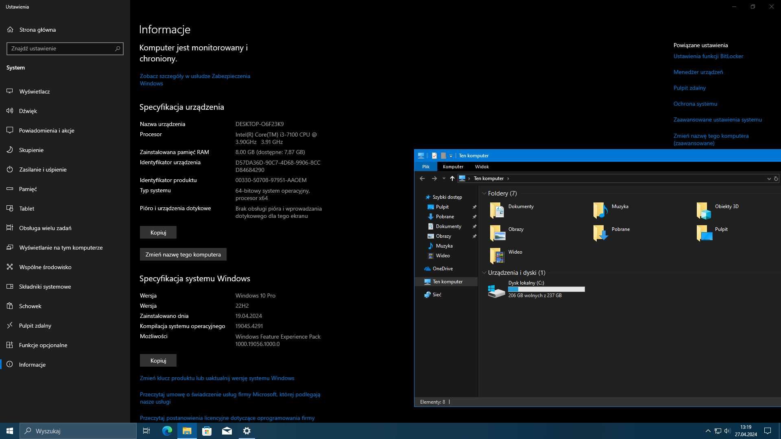Open Zaawansowane ustawienia systemu link

point(718,120)
